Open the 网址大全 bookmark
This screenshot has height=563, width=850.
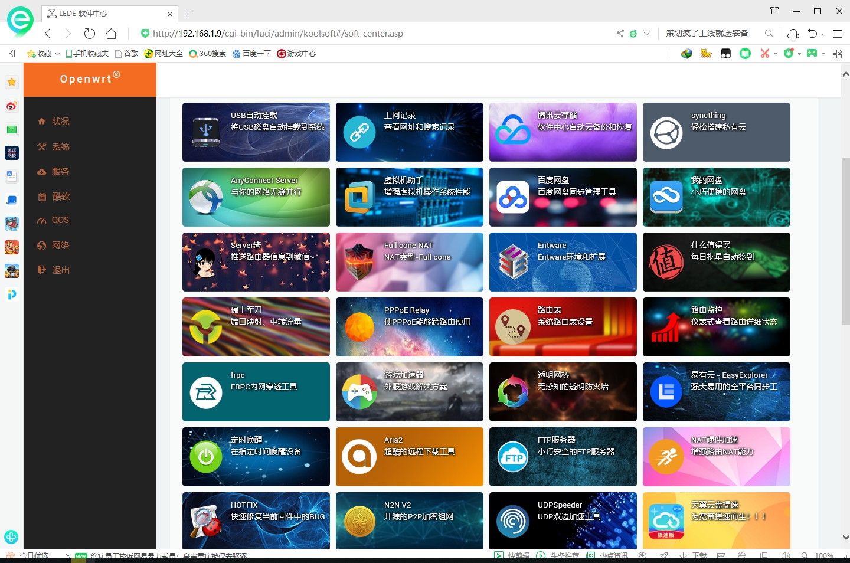164,54
